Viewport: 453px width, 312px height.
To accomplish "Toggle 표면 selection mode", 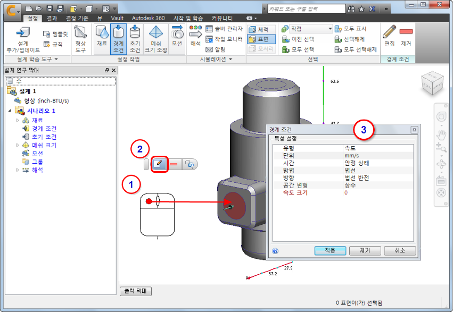I will click(261, 39).
